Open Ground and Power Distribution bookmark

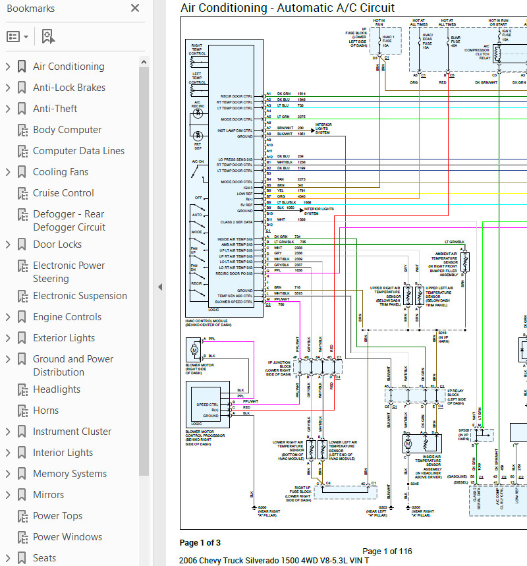tap(73, 366)
